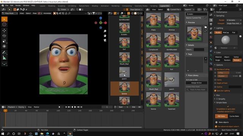This screenshot has width=243, height=136.
Task: Add a tag with the plus button
Action: [x=205, y=59]
